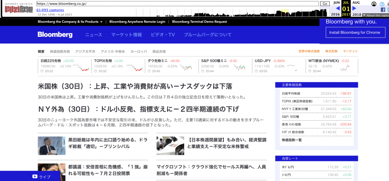This screenshot has width=389, height=181.
Task: Open the 61,093 captures link
Action: [x=50, y=10]
